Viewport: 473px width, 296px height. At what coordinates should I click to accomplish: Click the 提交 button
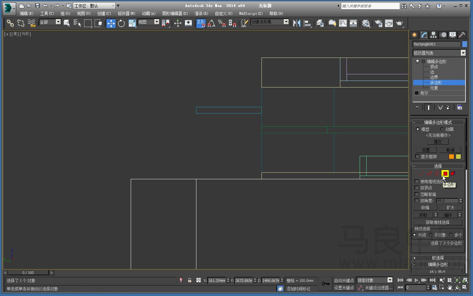[x=438, y=142]
